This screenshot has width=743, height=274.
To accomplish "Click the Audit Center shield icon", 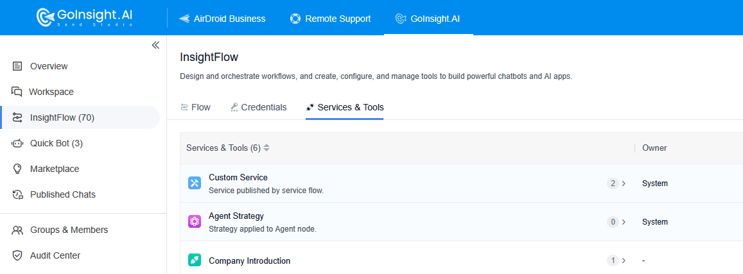I will point(17,255).
